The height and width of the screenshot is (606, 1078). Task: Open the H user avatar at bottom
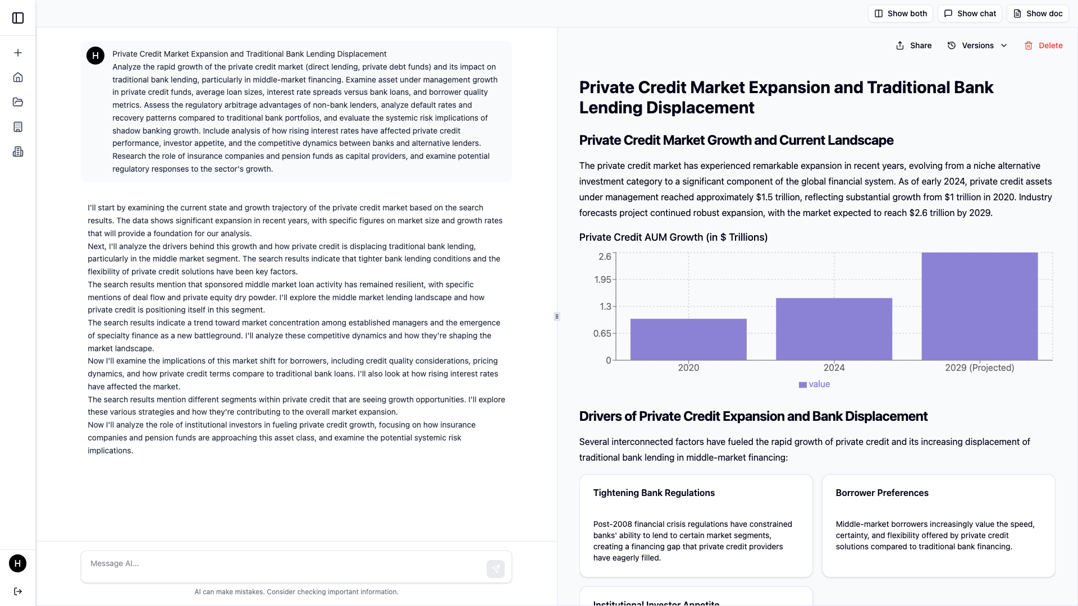(18, 563)
